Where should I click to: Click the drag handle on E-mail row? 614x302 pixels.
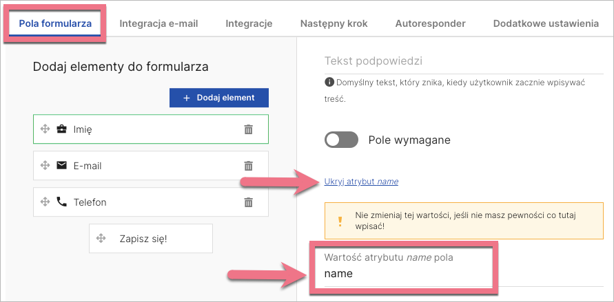(x=45, y=165)
